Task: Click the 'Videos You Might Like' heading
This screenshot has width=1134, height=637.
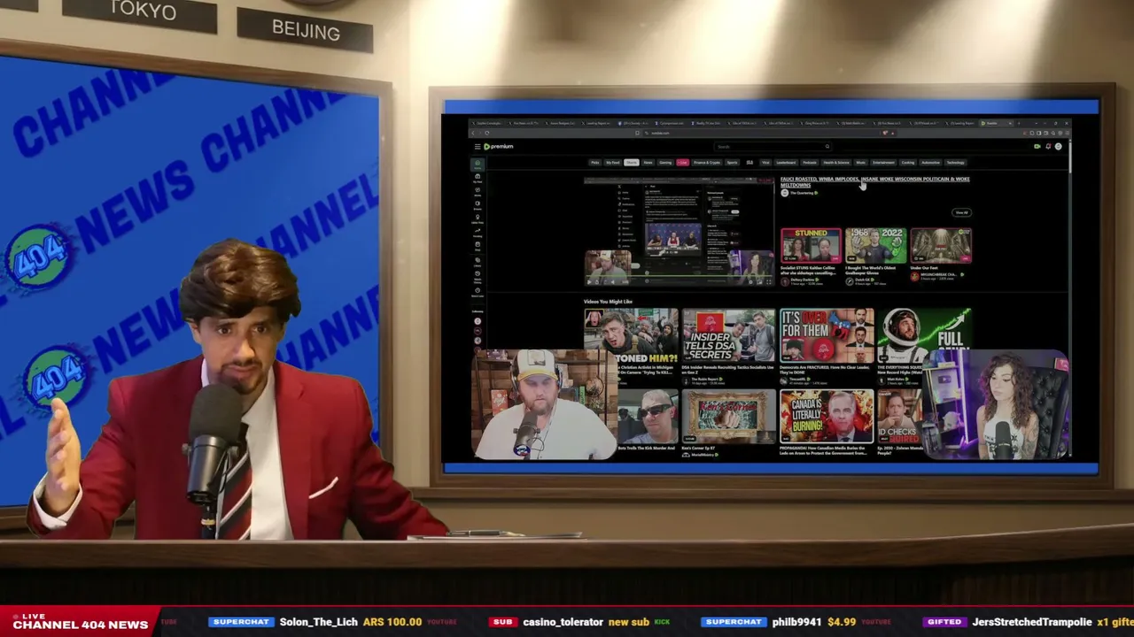Action: [609, 302]
